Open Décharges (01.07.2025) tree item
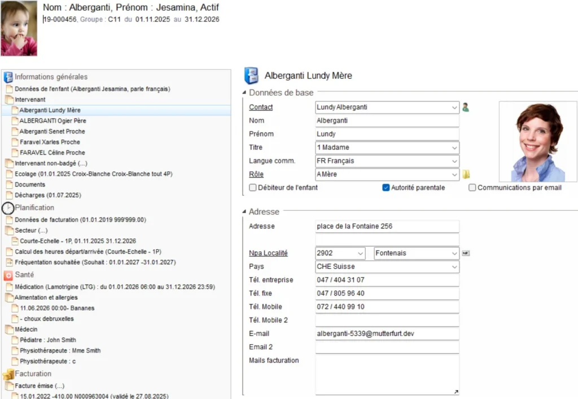 coord(48,196)
